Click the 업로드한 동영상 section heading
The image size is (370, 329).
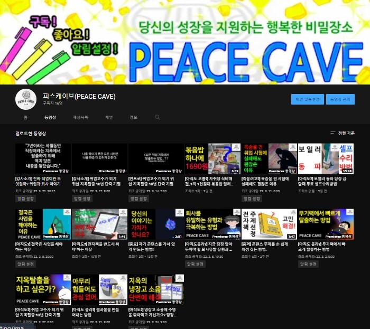tap(31, 134)
